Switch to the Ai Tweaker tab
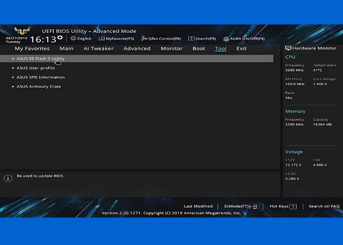This screenshot has height=245, width=343. pyautogui.click(x=98, y=49)
